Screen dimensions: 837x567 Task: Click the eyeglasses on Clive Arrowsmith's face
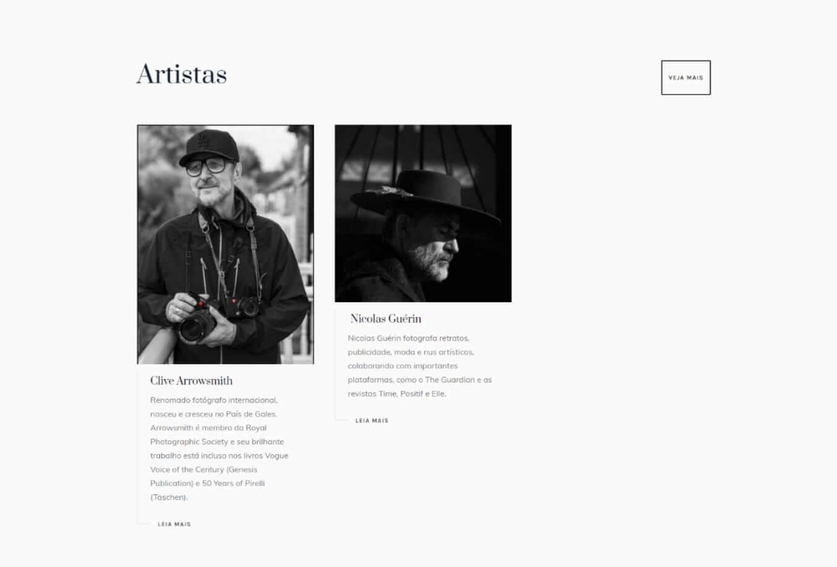click(206, 166)
